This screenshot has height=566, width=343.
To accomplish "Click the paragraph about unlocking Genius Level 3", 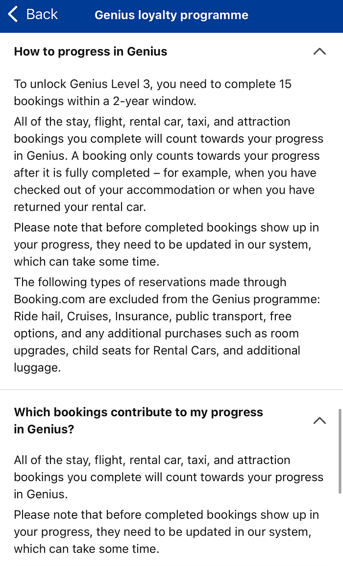I will [152, 92].
